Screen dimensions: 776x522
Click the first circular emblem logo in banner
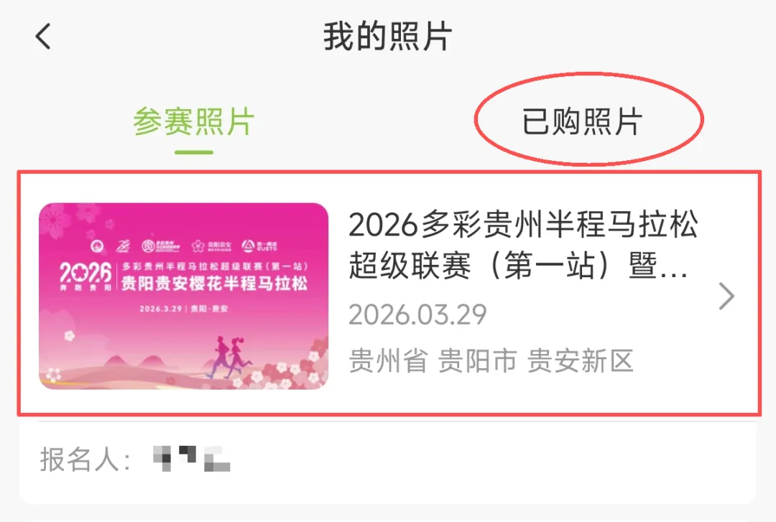(x=97, y=246)
